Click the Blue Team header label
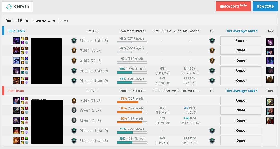280x149 pixels. [16, 31]
